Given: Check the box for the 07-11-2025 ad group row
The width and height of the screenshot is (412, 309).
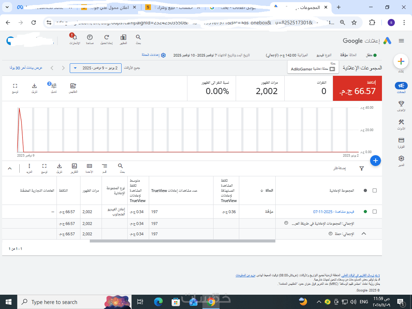Looking at the screenshot, I should tap(374, 211).
